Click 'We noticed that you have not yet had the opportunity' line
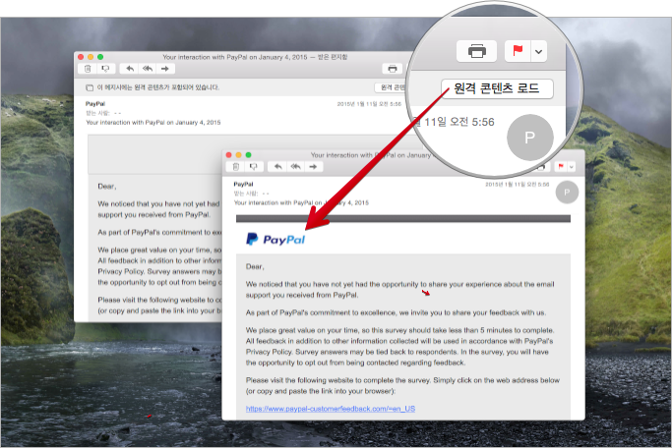Image resolution: width=672 pixels, height=448 pixels. [x=399, y=284]
